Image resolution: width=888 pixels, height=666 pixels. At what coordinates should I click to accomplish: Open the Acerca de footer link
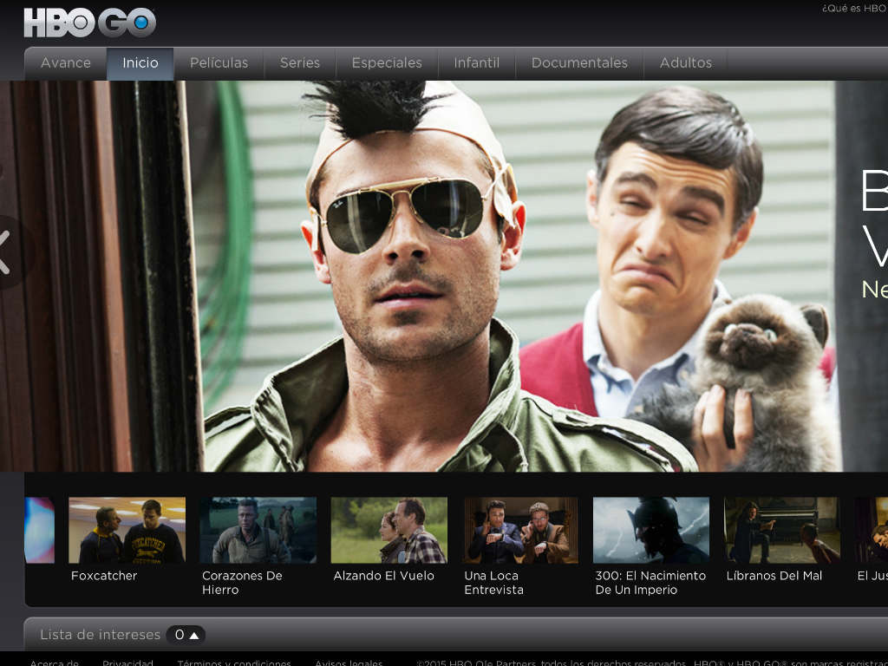coord(55,662)
